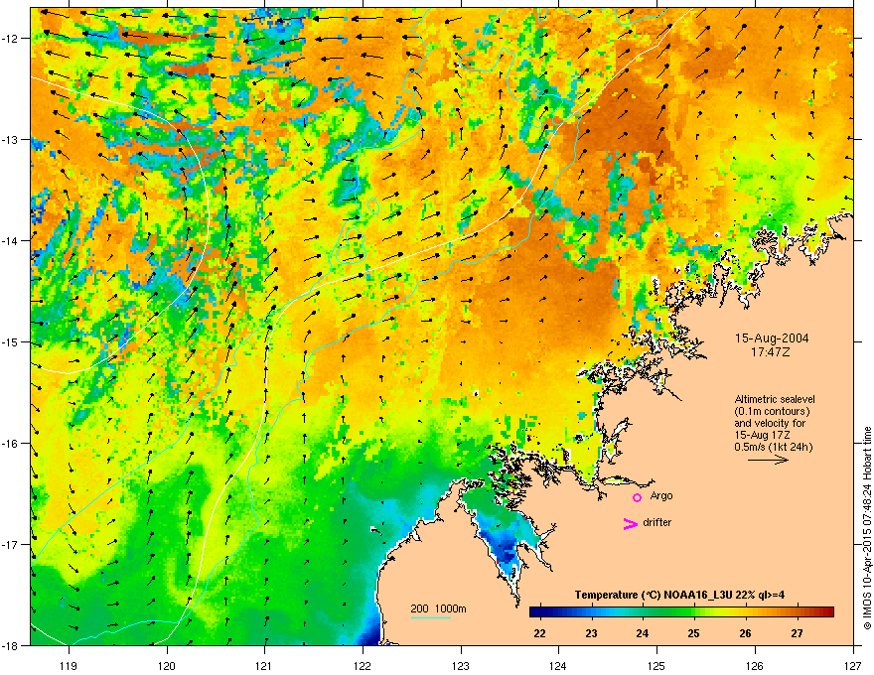Click the longitude label 123
This screenshot has height=675, width=874.
pyautogui.click(x=461, y=665)
